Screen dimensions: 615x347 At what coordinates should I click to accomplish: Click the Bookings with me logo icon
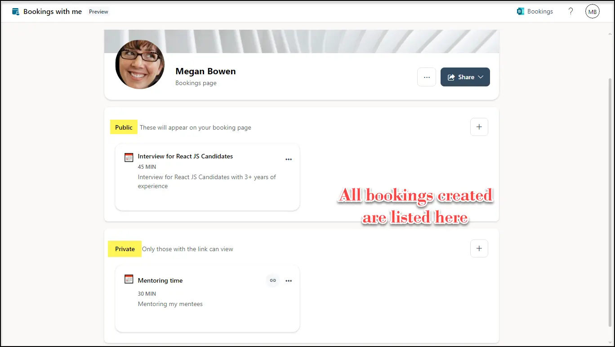pos(16,12)
